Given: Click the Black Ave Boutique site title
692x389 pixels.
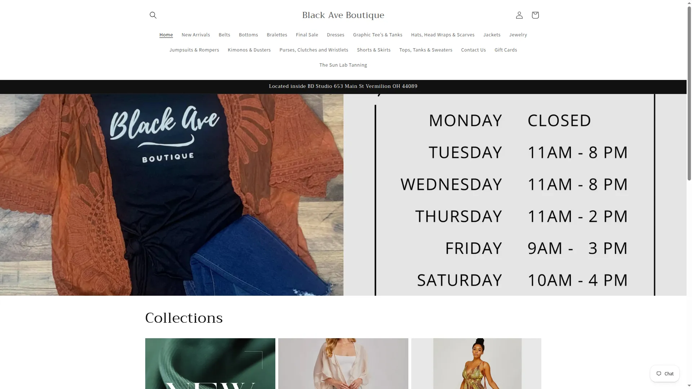Looking at the screenshot, I should 343,15.
